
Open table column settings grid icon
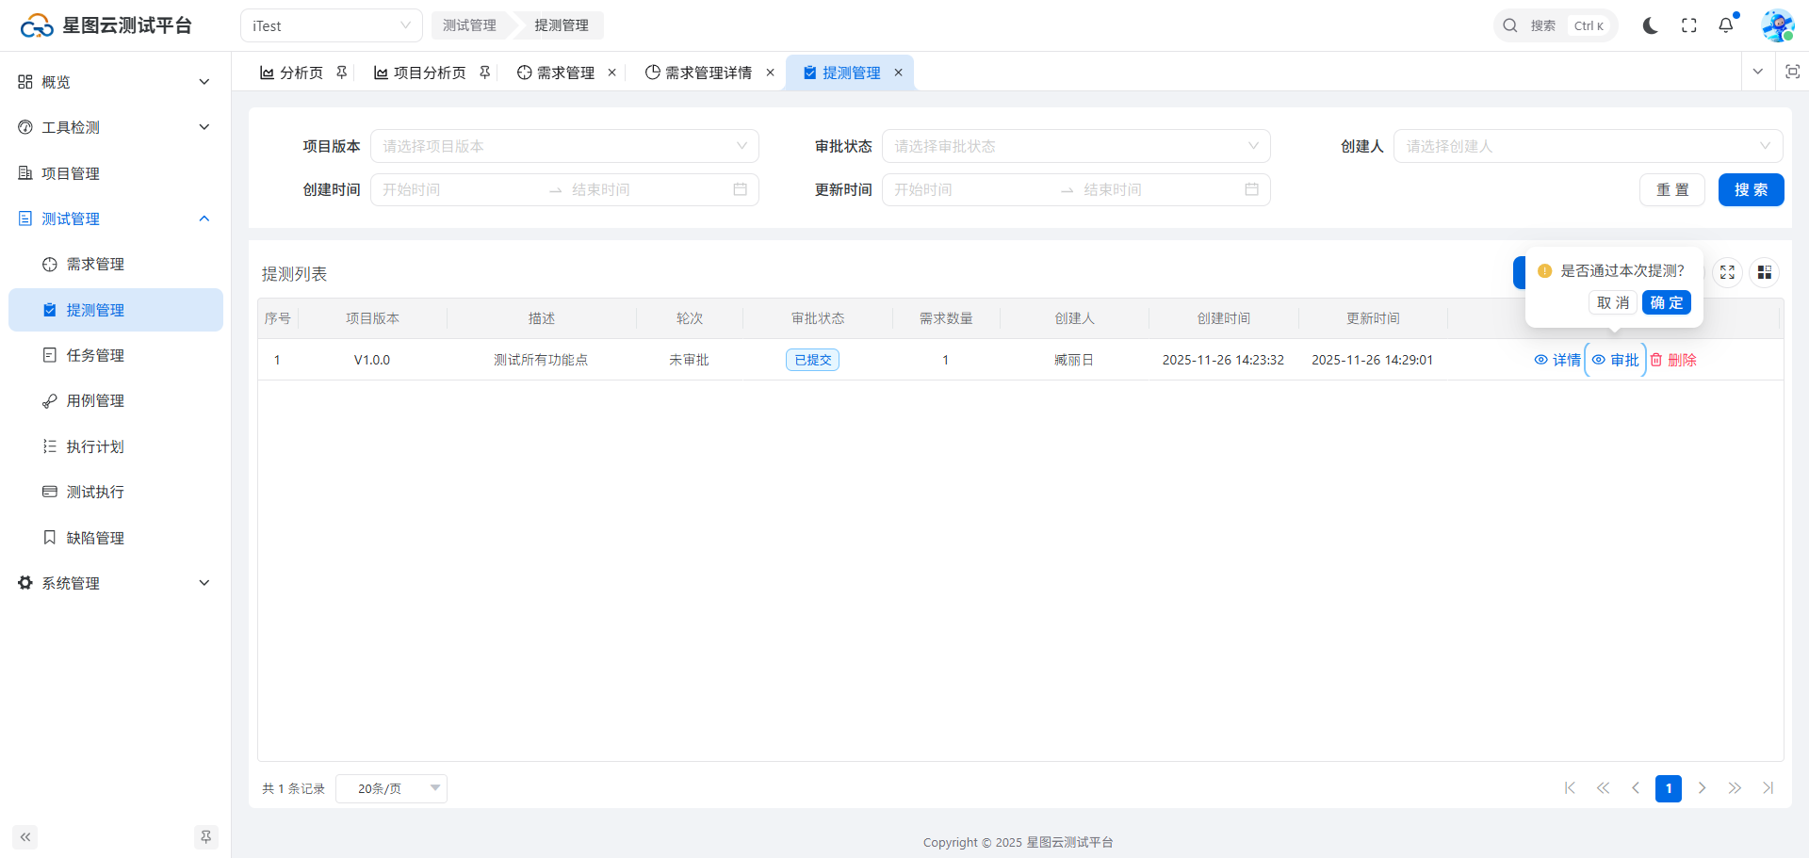1764,272
